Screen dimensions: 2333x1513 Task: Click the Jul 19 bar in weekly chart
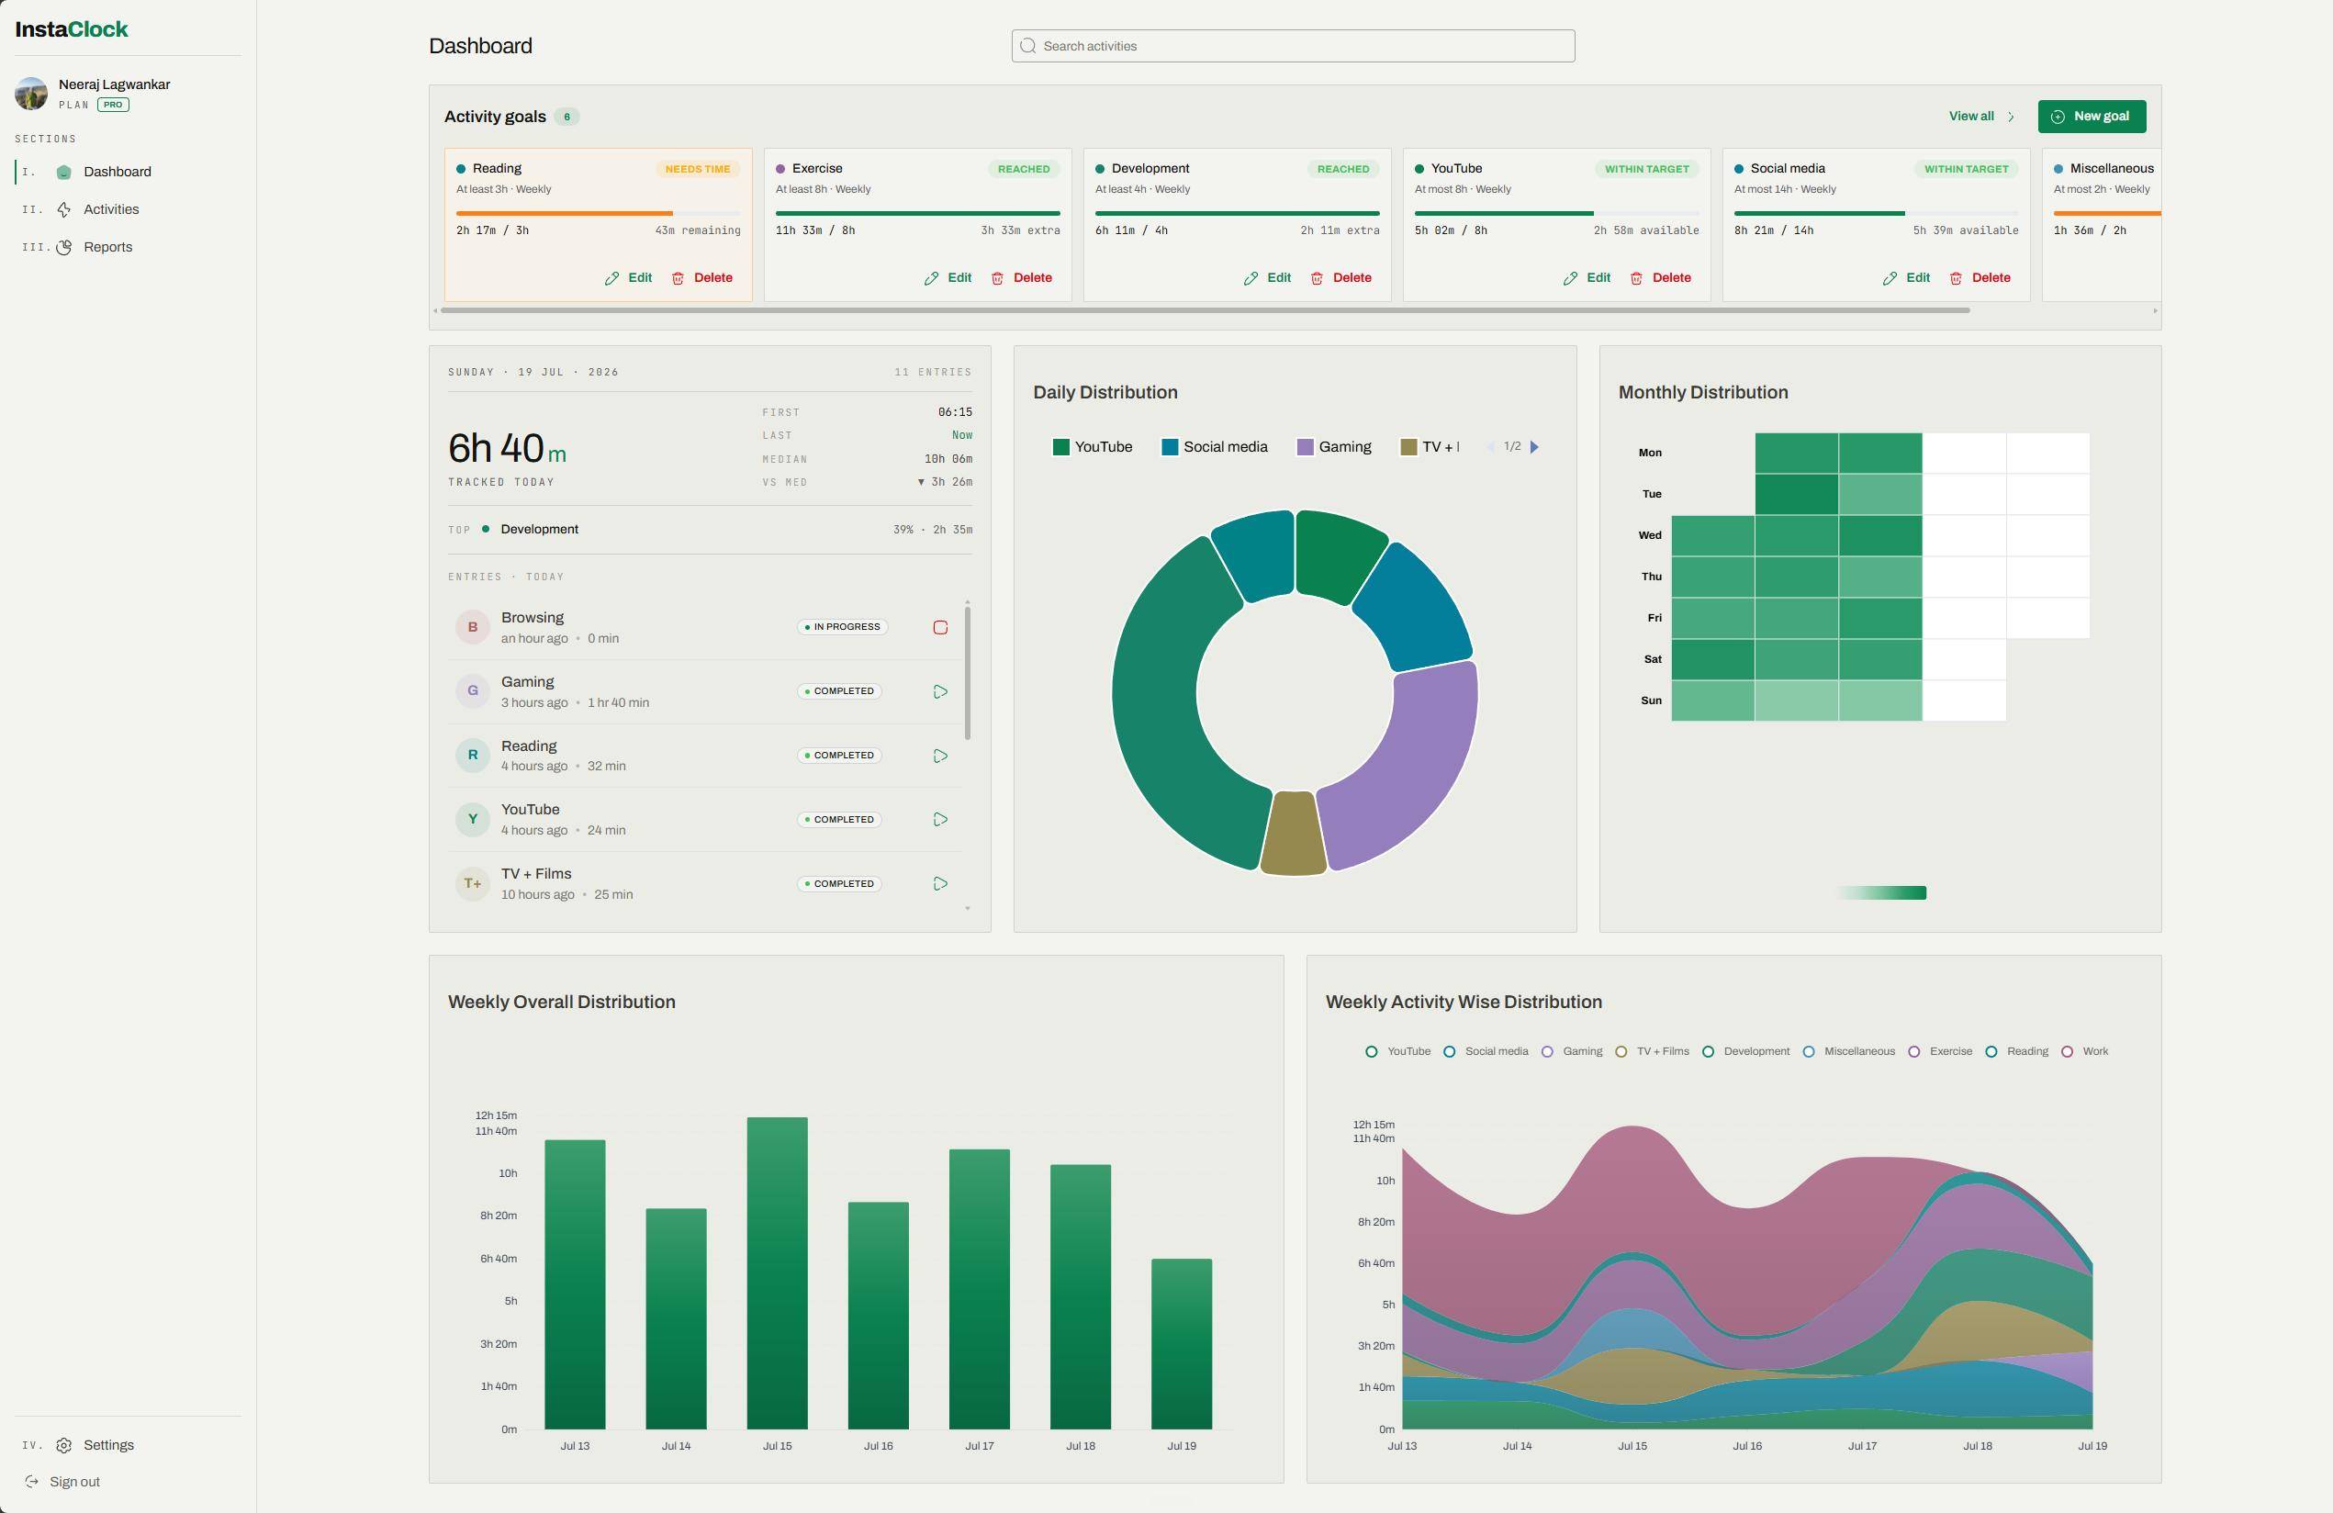(x=1182, y=1343)
